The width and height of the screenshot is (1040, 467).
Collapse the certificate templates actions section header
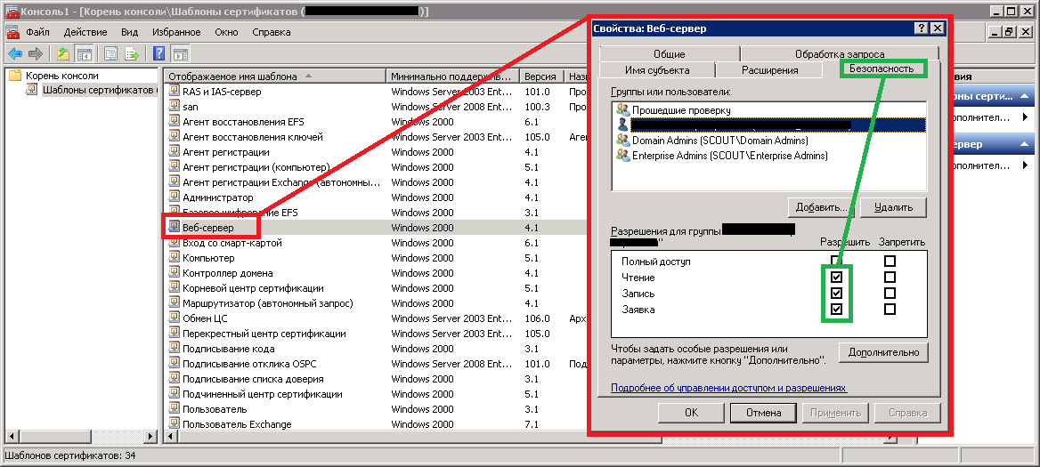pos(1025,96)
